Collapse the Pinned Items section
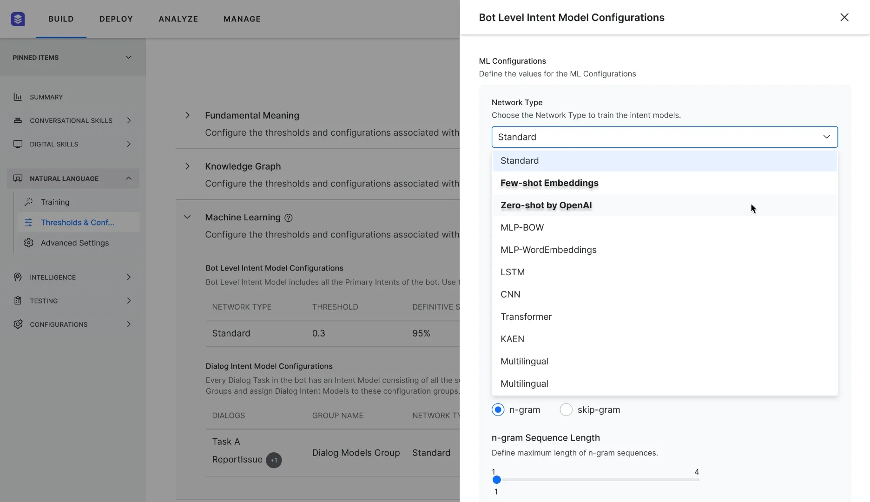870x502 pixels. click(128, 57)
